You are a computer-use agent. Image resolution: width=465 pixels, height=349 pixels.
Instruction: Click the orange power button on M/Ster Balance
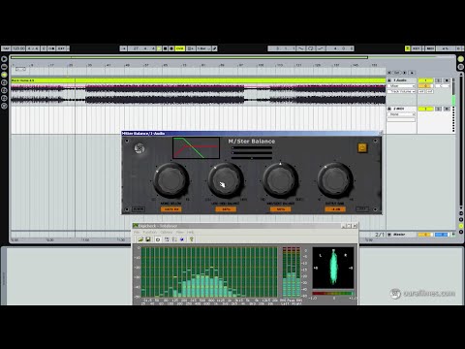[362, 147]
